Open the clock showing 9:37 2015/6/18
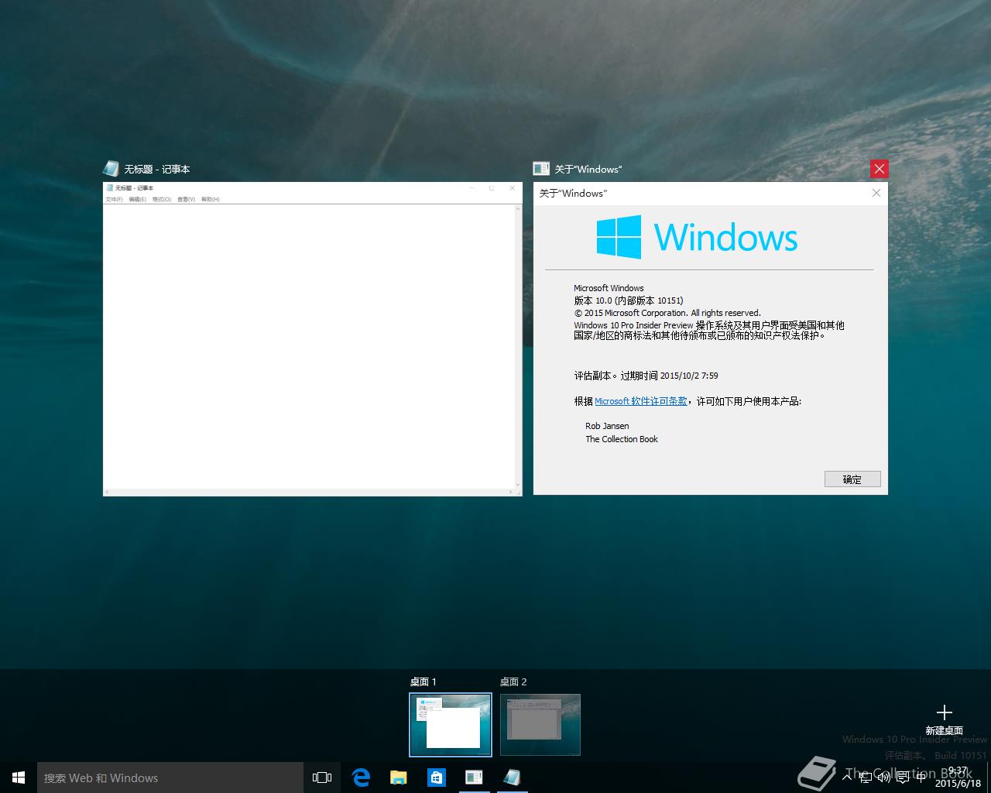991x793 pixels. (x=958, y=778)
